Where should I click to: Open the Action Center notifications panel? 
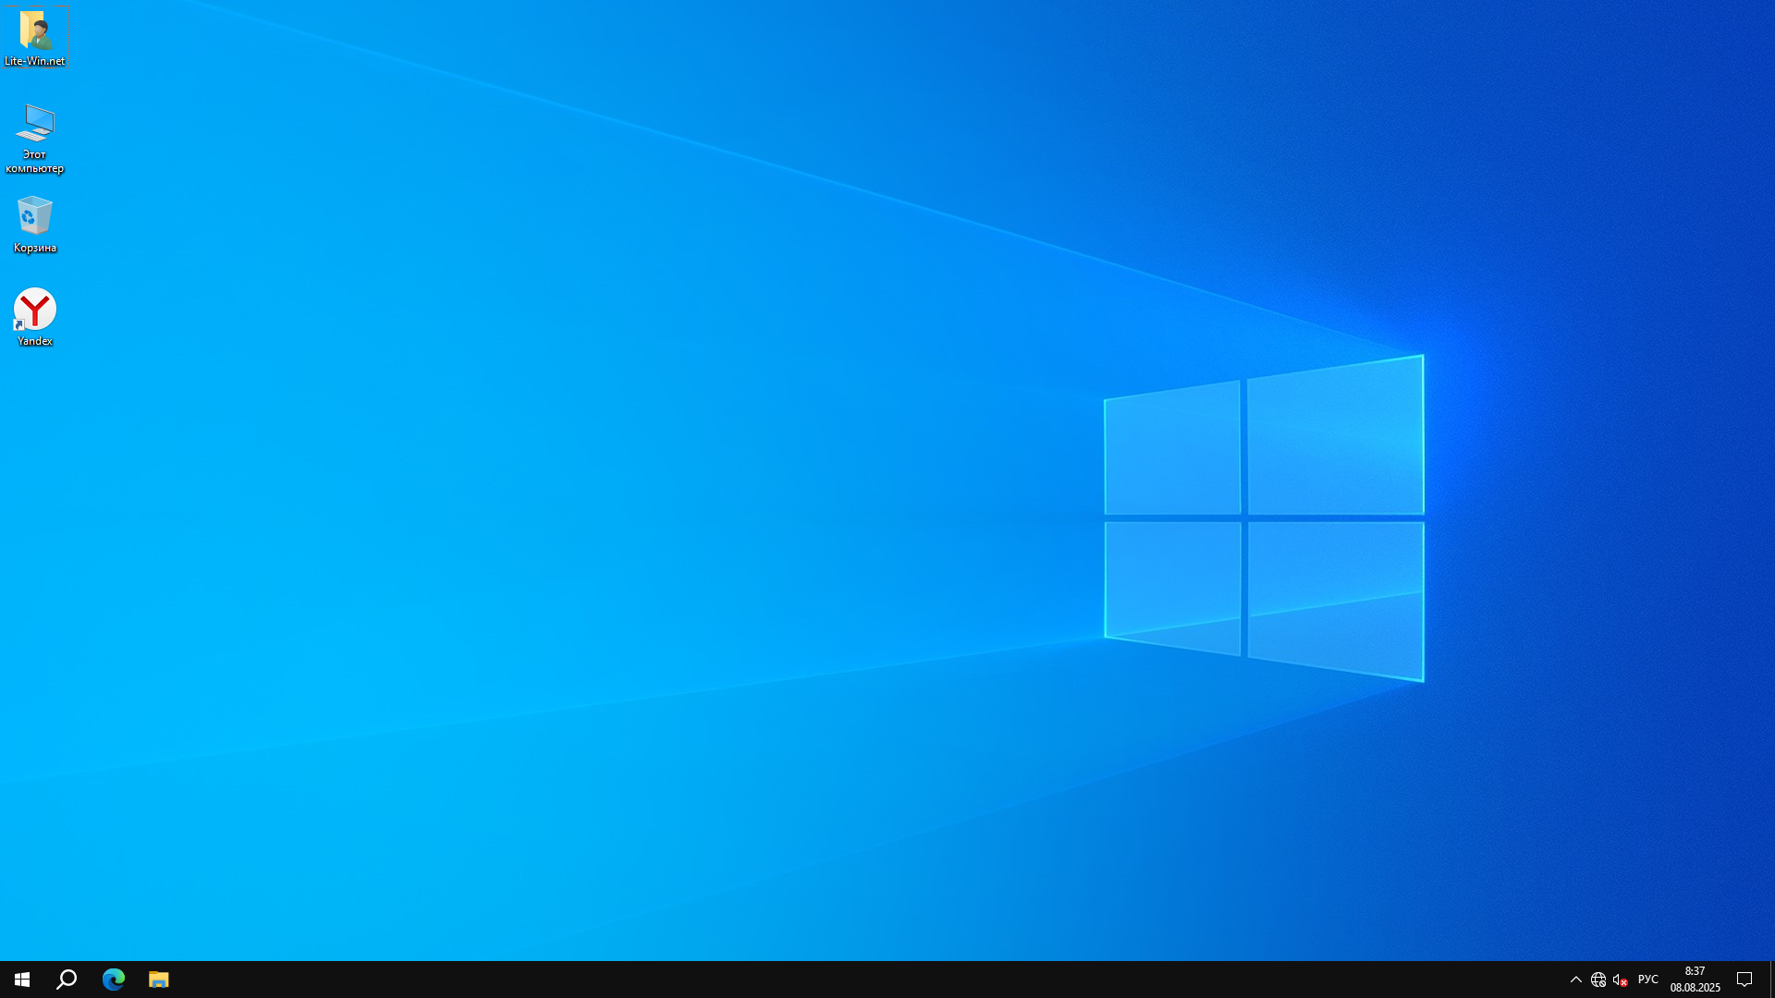click(x=1745, y=979)
